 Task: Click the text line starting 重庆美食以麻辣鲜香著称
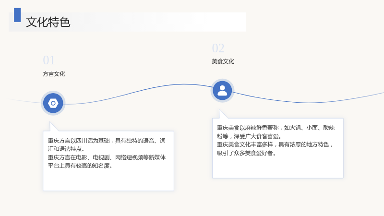point(276,128)
